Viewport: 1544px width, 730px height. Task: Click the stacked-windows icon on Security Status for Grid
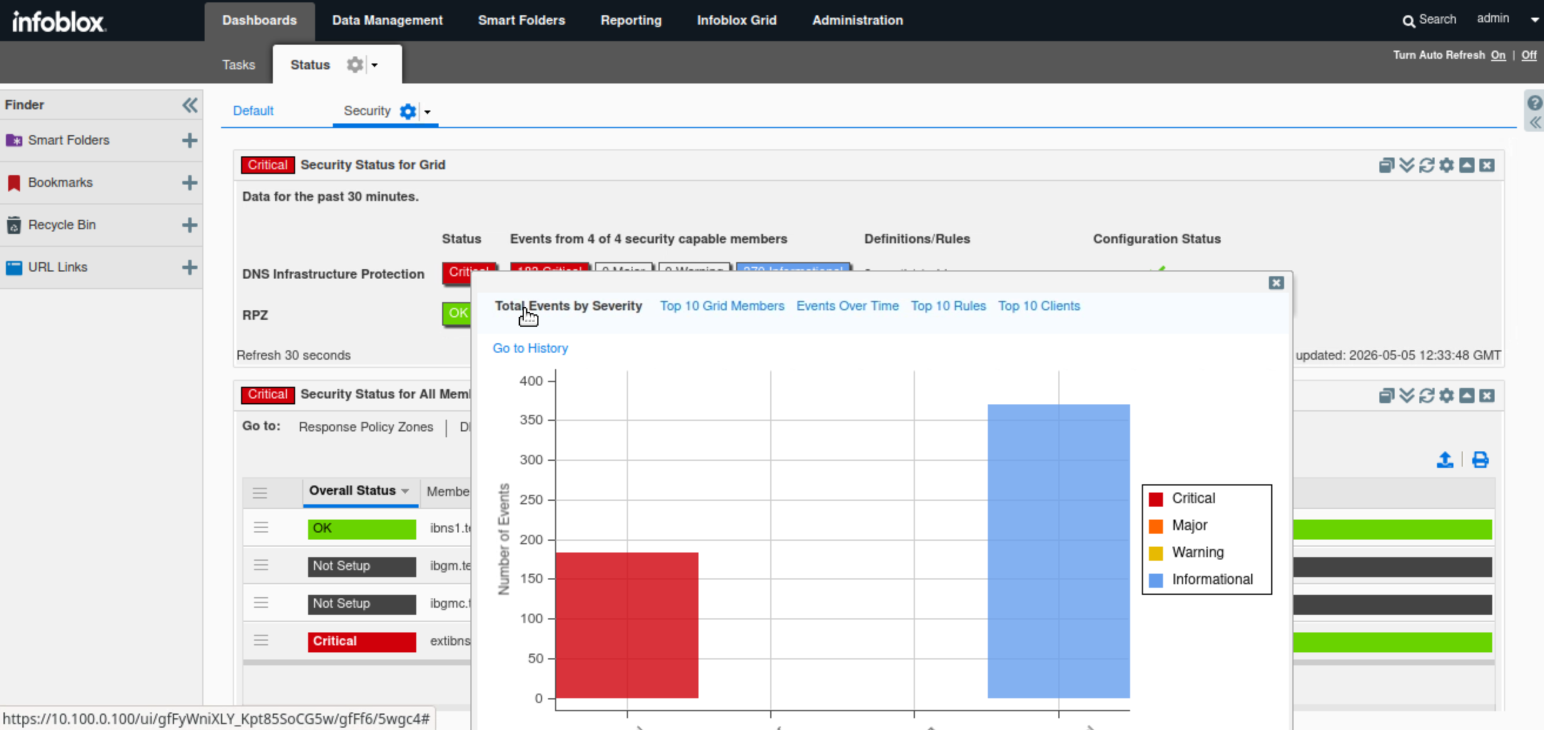(x=1386, y=165)
